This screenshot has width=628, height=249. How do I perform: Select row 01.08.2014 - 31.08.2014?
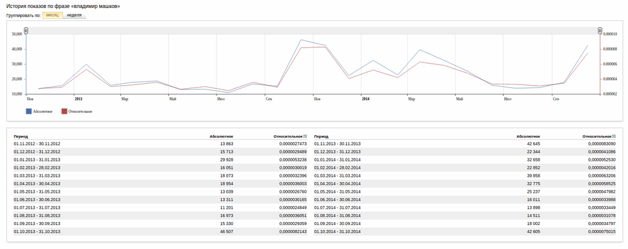(x=465, y=215)
